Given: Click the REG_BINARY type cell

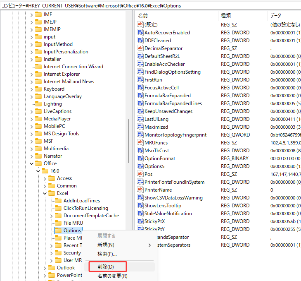Looking at the screenshot, I should coord(235,159).
